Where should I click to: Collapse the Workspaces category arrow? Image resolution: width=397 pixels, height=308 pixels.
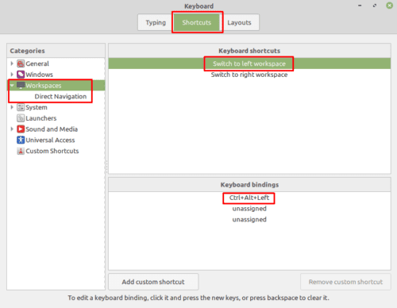(x=12, y=86)
